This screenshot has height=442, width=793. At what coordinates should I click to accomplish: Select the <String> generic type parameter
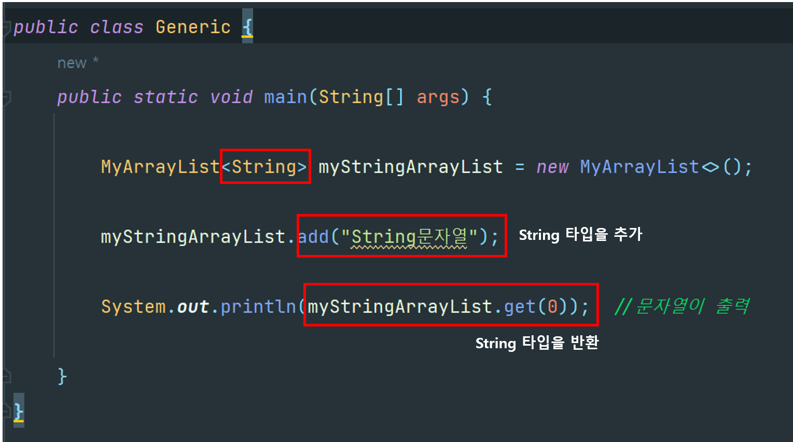(x=265, y=166)
